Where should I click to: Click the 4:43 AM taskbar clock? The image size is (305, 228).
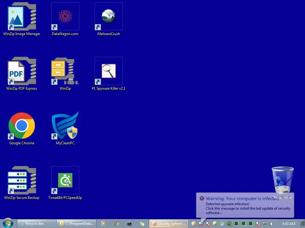point(288,224)
